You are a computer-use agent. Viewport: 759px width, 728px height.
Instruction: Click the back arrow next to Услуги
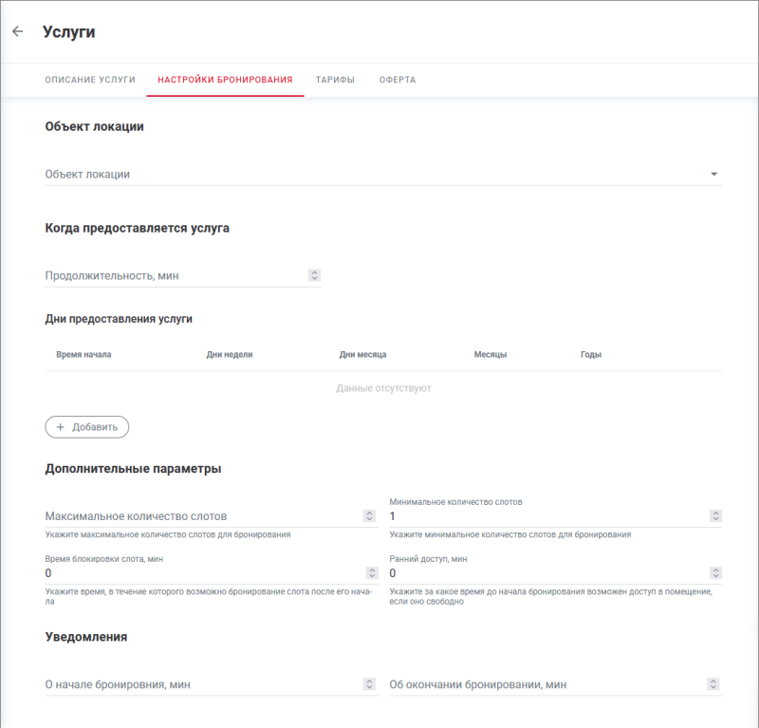pyautogui.click(x=17, y=30)
